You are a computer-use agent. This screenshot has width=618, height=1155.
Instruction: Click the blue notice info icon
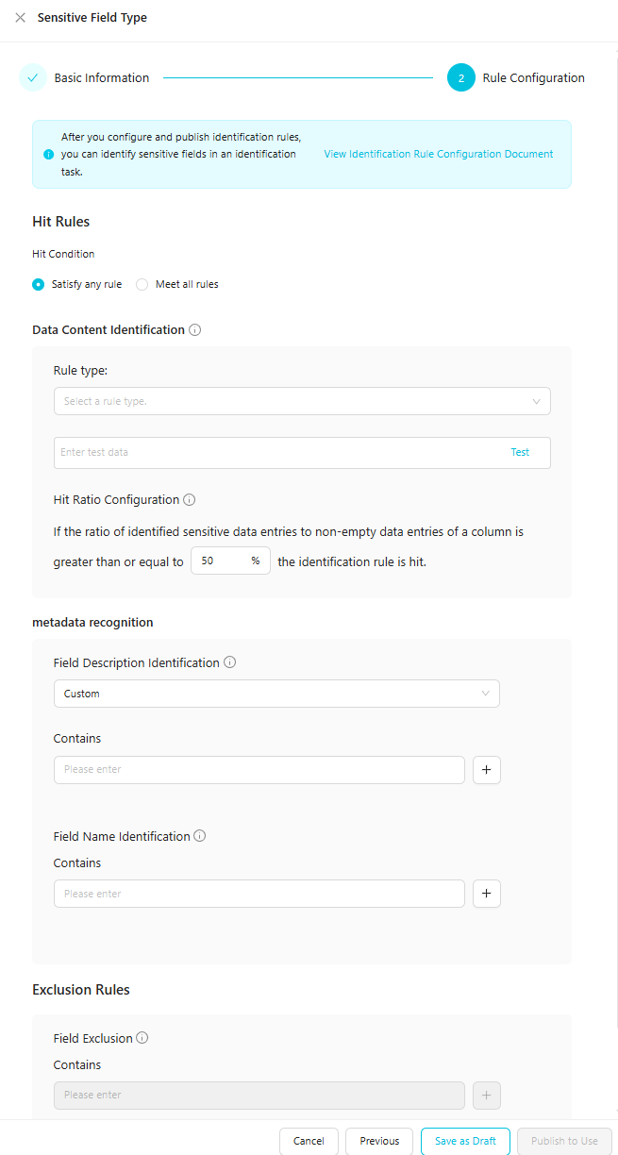click(x=49, y=155)
